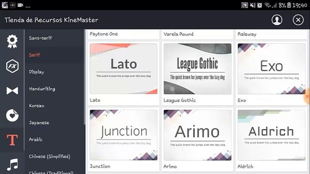Click the Junction caption text
This screenshot has height=174, width=310.
[100, 166]
